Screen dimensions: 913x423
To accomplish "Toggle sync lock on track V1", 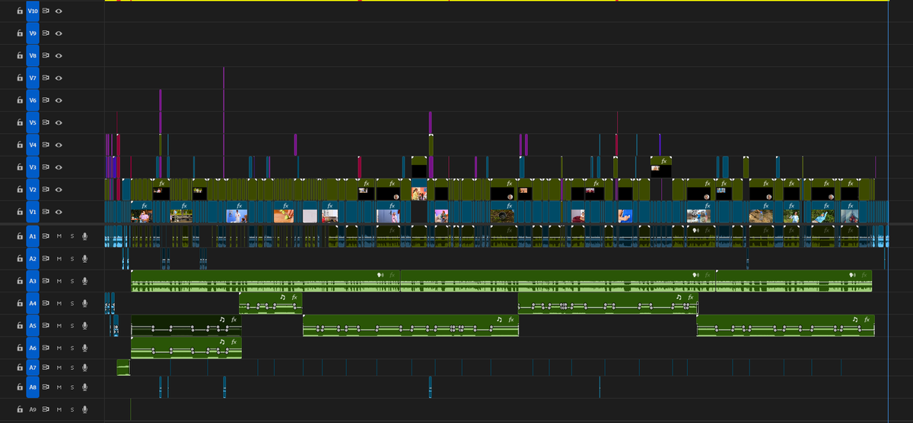I will pyautogui.click(x=46, y=211).
